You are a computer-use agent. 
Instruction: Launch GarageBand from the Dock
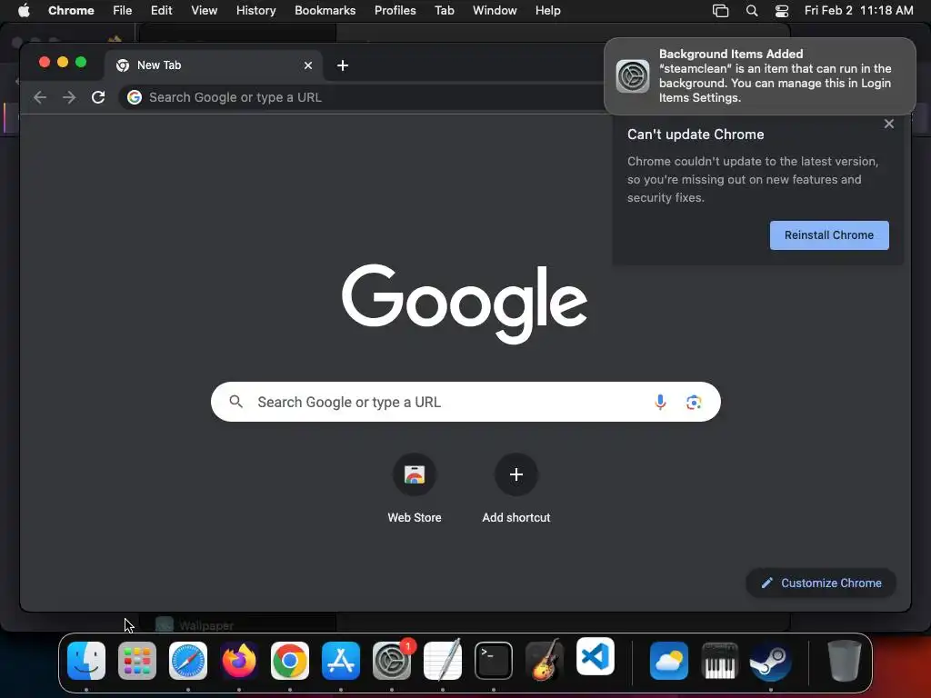point(544,660)
